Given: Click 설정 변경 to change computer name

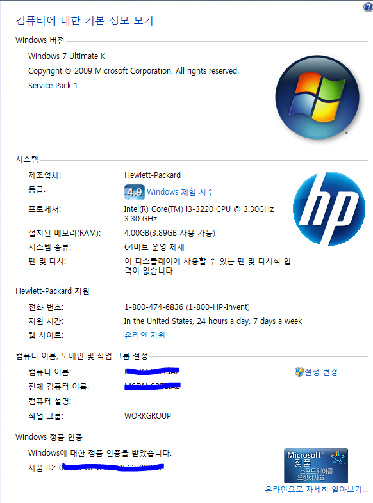Looking at the screenshot, I should click(x=321, y=372).
